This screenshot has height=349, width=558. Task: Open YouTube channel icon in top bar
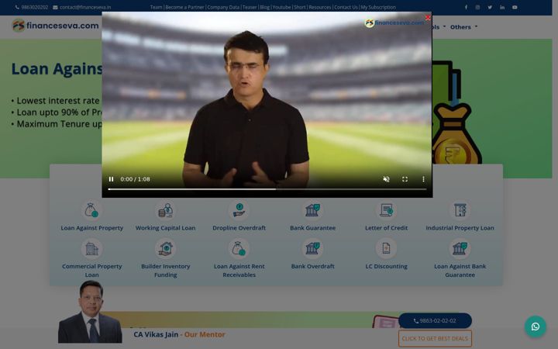tap(515, 7)
